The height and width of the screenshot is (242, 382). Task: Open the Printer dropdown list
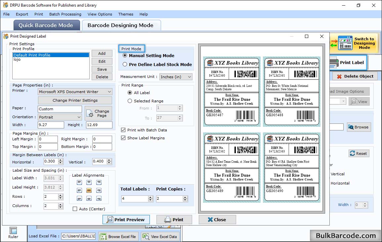tap(75, 92)
